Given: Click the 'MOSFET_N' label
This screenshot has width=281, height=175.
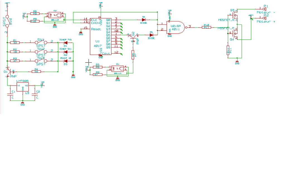Looking at the screenshot, I should tap(226, 20).
